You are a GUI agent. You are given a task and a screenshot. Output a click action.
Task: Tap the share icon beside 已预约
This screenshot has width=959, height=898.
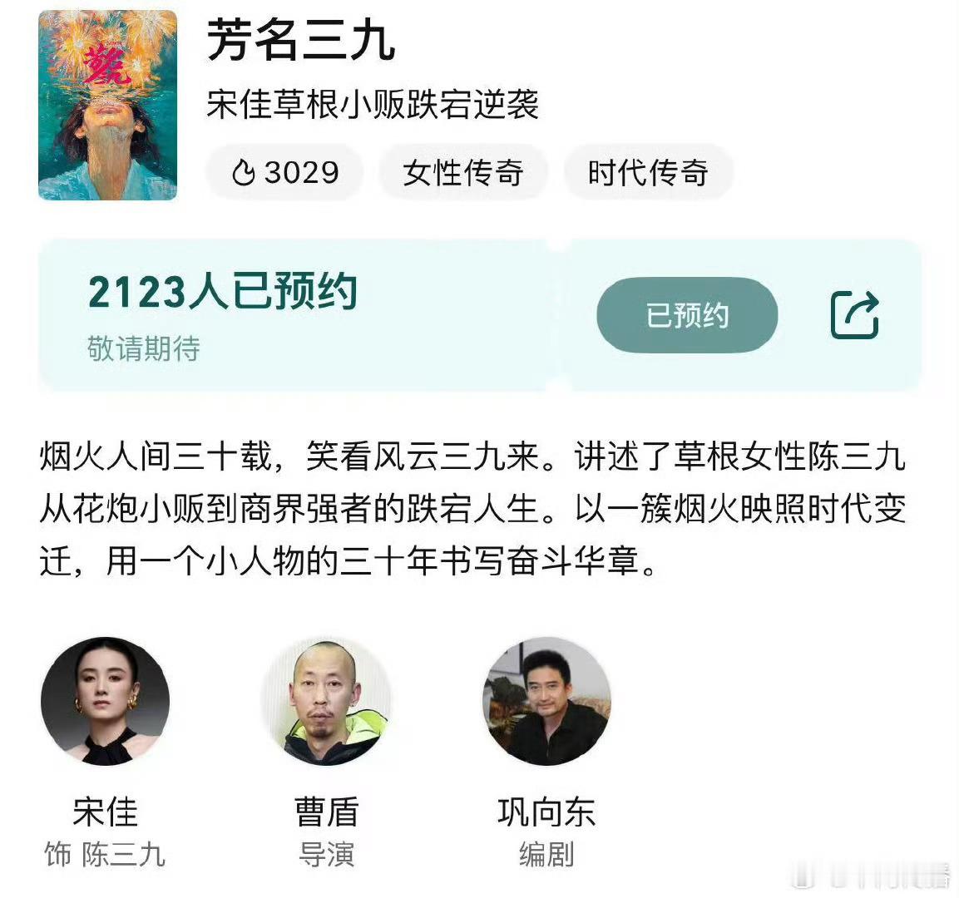pyautogui.click(x=854, y=315)
